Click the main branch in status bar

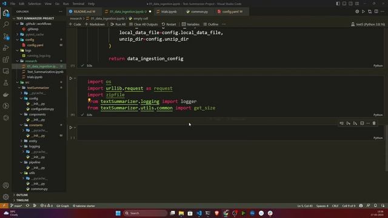pos(16,206)
